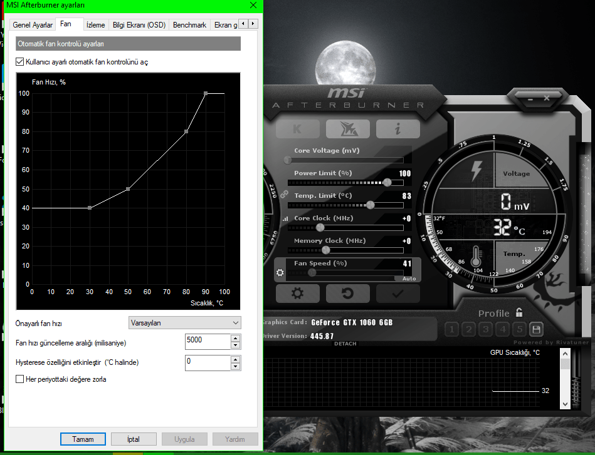595x455 pixels.
Task: Toggle the profile lock icon
Action: pyautogui.click(x=520, y=312)
